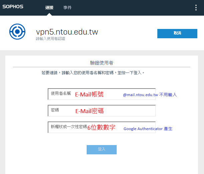Open the 事件 tab
204x174 pixels.
click(67, 8)
